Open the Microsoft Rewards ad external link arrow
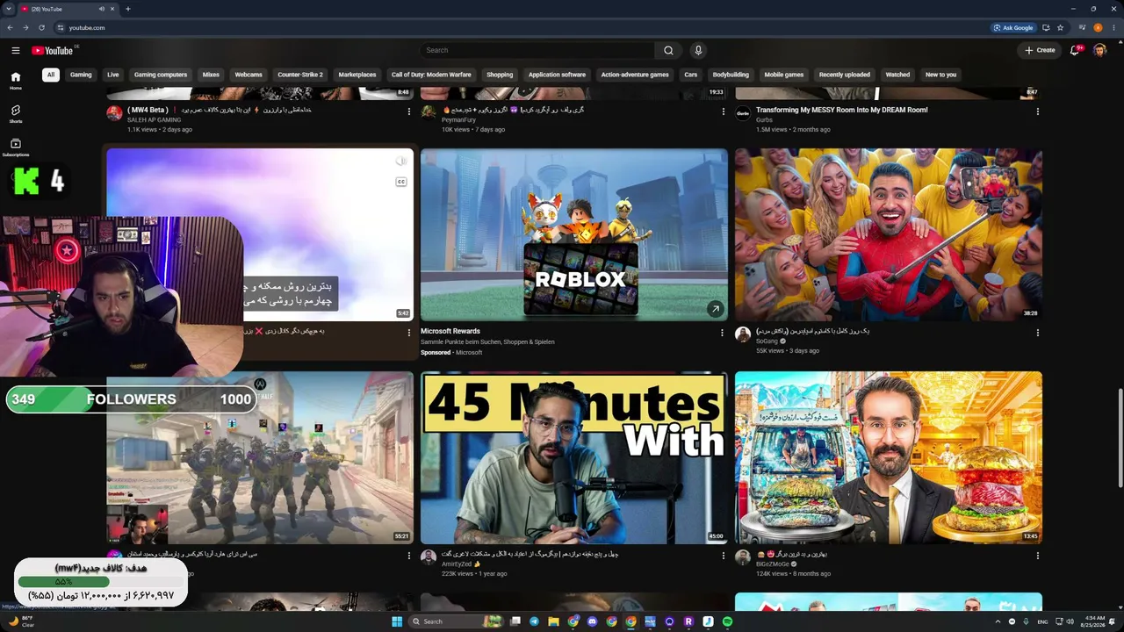1124x632 pixels. click(716, 309)
